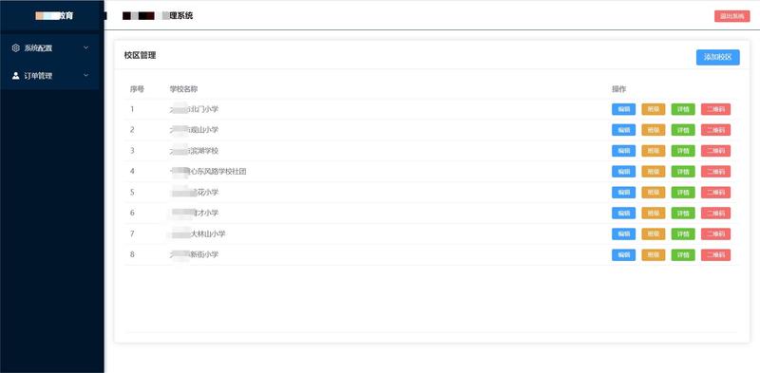Click red 二维码 button for row 1 北门小学
The height and width of the screenshot is (373, 760).
point(715,109)
